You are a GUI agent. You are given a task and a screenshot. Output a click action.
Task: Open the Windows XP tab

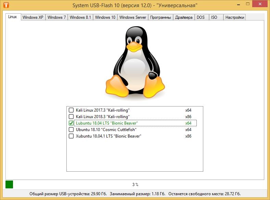tap(33, 17)
